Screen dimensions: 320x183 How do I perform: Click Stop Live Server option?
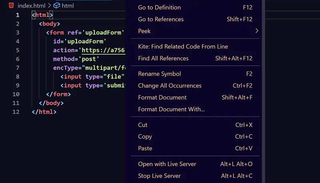159,176
